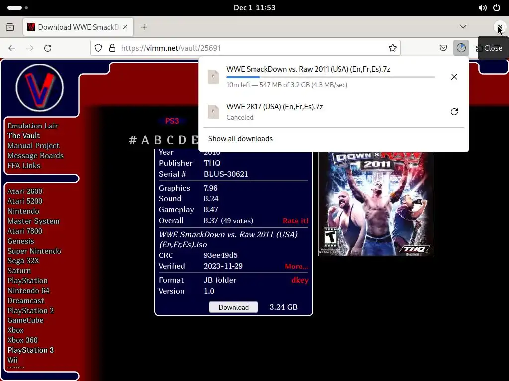509x381 pixels.
Task: Browse games starting with letter B
Action: (158, 140)
